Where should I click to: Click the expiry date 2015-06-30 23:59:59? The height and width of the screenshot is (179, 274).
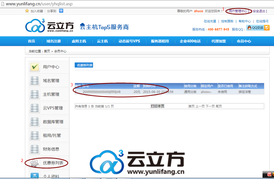tap(158, 92)
